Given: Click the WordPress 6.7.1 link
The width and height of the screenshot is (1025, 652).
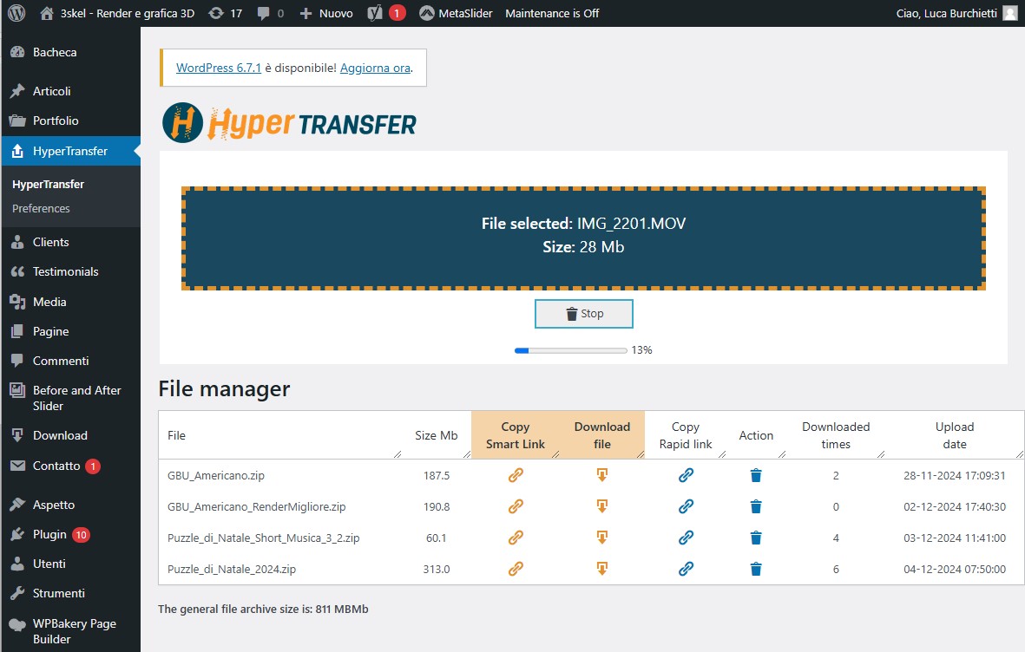Looking at the screenshot, I should [x=219, y=68].
